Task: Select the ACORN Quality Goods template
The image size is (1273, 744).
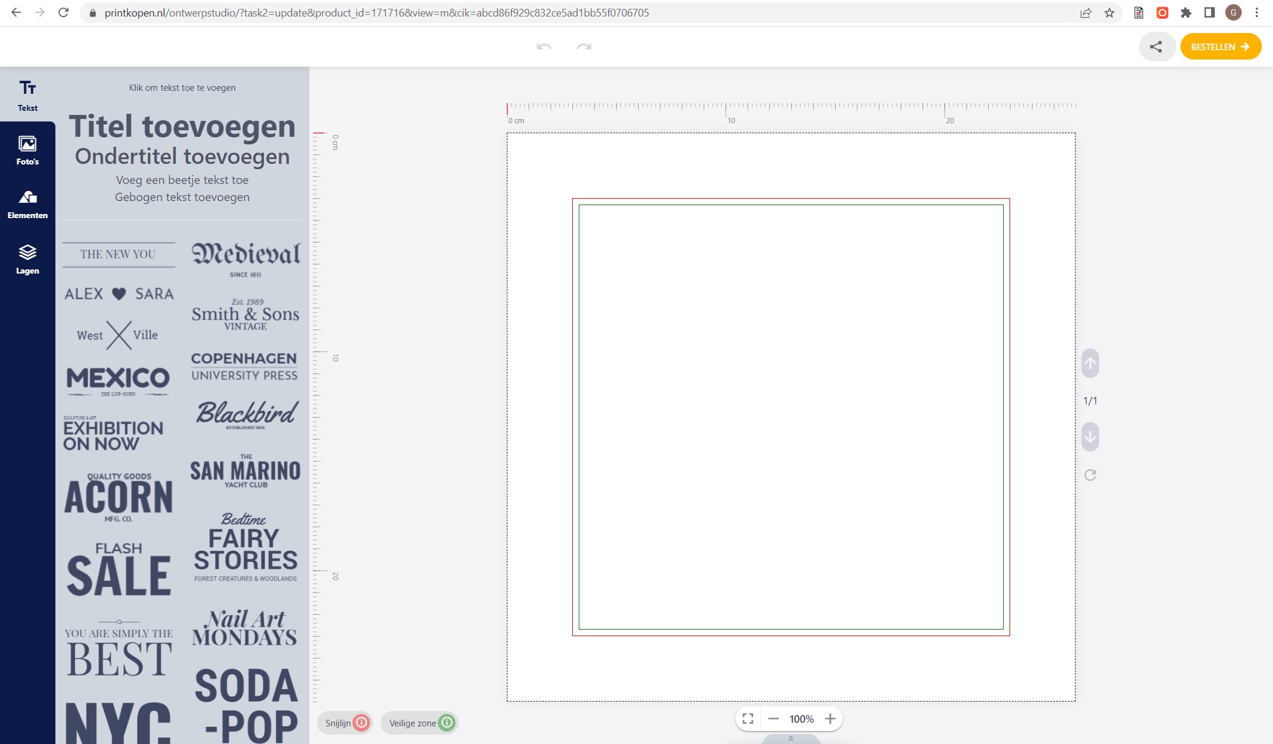Action: click(118, 497)
